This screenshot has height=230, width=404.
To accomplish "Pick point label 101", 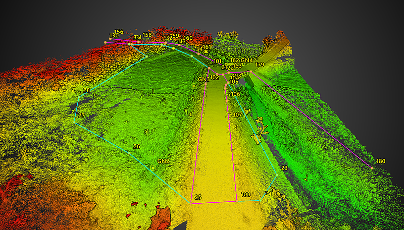I will tap(217, 61).
